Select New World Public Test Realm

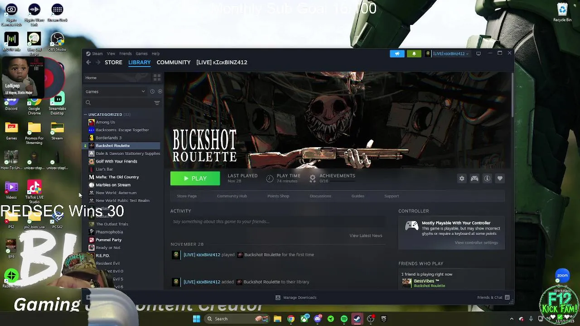[121, 201]
